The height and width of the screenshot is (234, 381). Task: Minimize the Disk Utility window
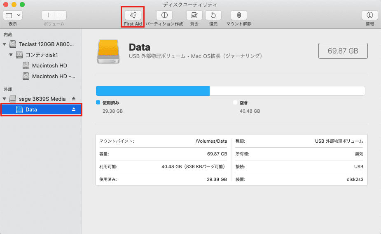14,5
